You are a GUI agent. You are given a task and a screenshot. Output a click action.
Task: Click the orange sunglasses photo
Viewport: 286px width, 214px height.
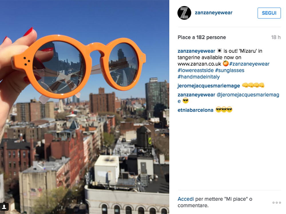tap(84, 107)
